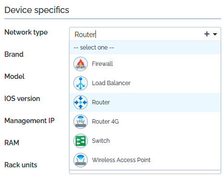Image resolution: width=224 pixels, height=176 pixels.
Task: Click the Device specifics heading
Action: pos(37,10)
